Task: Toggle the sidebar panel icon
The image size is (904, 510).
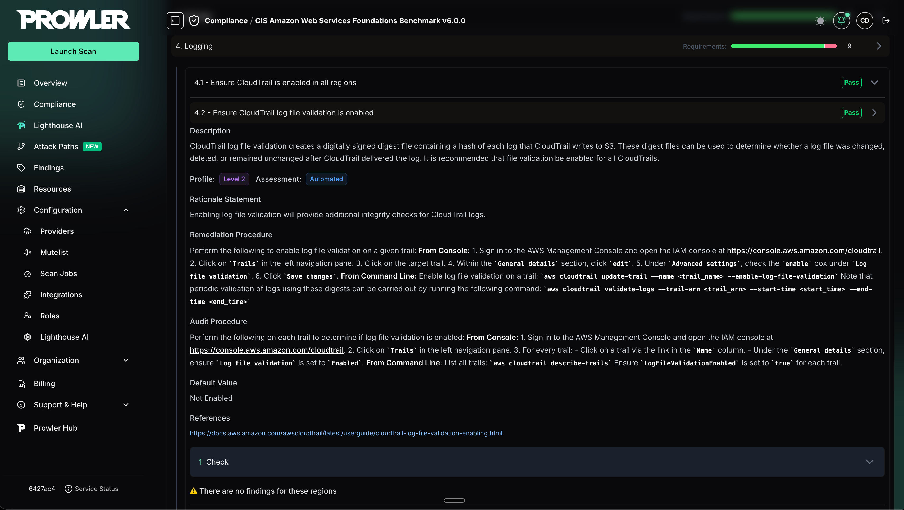Action: 175,20
